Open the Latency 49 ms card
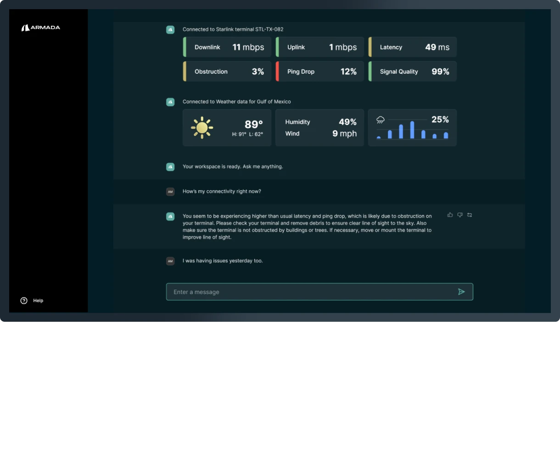The height and width of the screenshot is (451, 560). pos(413,47)
